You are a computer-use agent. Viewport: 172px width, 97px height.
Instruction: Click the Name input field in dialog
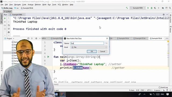87,43
